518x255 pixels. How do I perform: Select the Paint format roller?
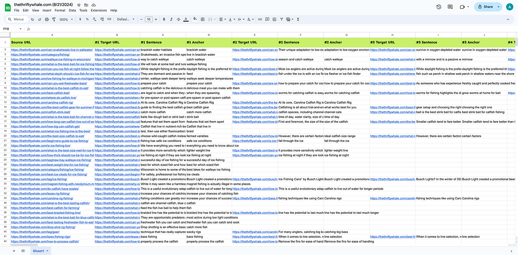(54, 19)
